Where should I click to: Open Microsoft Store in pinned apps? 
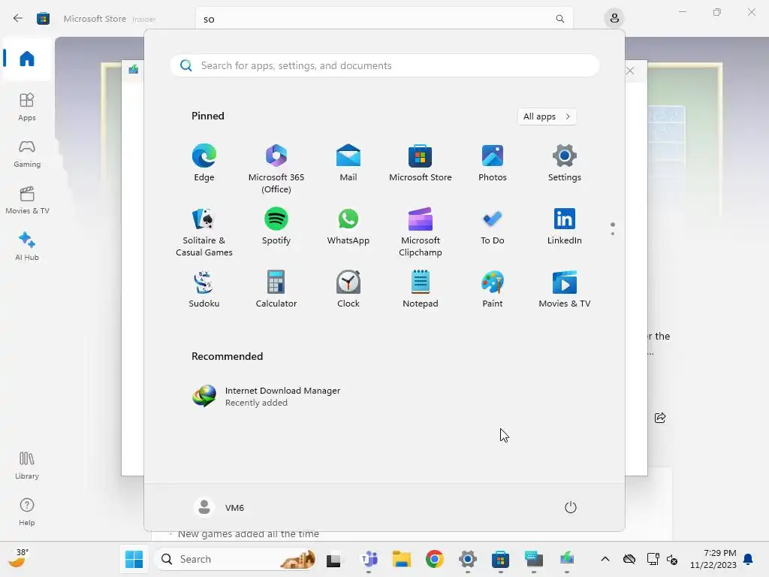[x=421, y=162]
